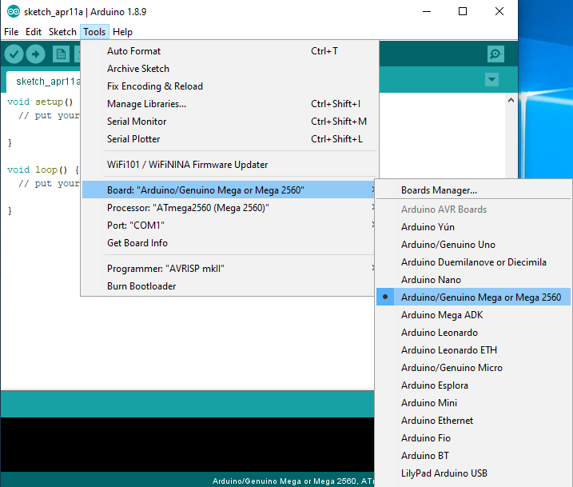Switch to the sketch_apr11a tab
The height and width of the screenshot is (487, 573).
pos(44,81)
